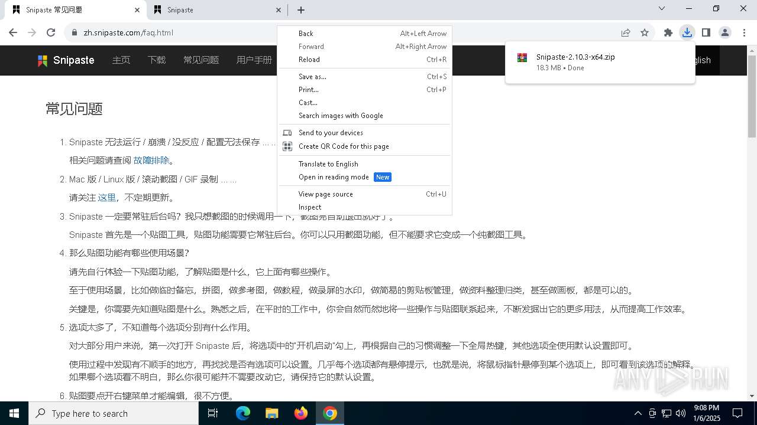The width and height of the screenshot is (757, 425).
Task: Click the Snipaste zip file icon
Action: tap(522, 58)
